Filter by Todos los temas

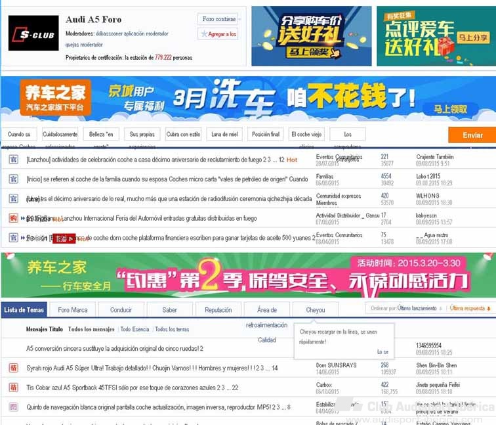[x=172, y=329]
